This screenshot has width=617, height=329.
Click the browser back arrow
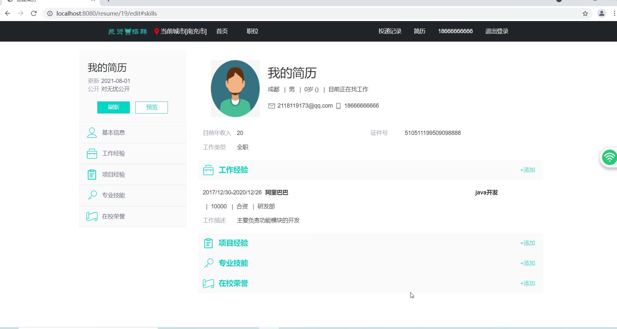point(8,13)
